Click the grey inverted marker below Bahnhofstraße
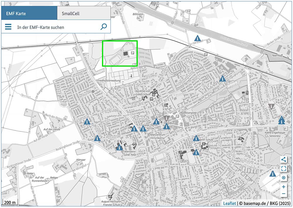The width and height of the screenshot is (293, 208). click(167, 118)
